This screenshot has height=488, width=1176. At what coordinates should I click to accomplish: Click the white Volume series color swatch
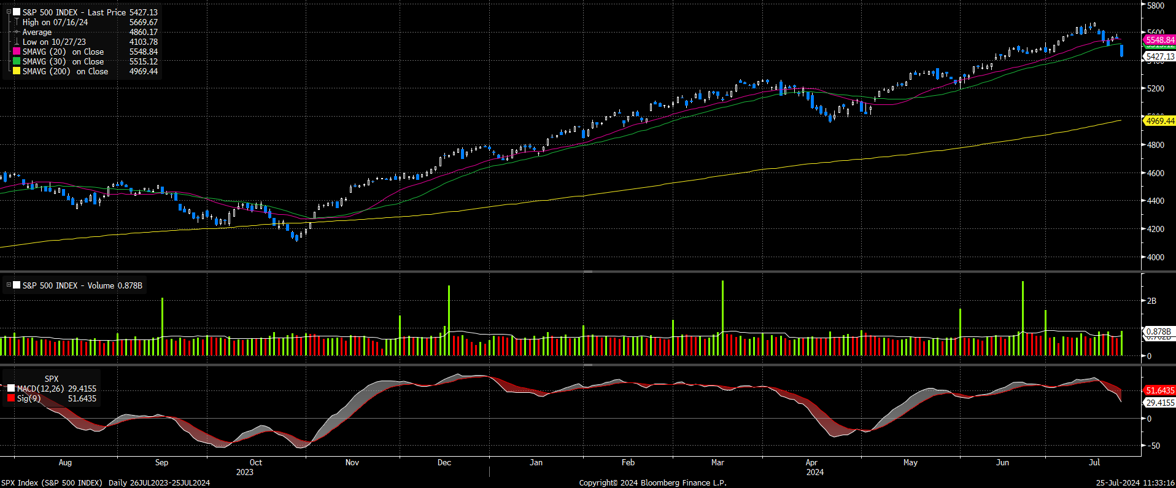pyautogui.click(x=17, y=285)
